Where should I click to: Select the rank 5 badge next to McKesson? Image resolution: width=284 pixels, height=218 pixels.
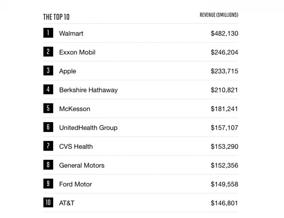(x=48, y=108)
